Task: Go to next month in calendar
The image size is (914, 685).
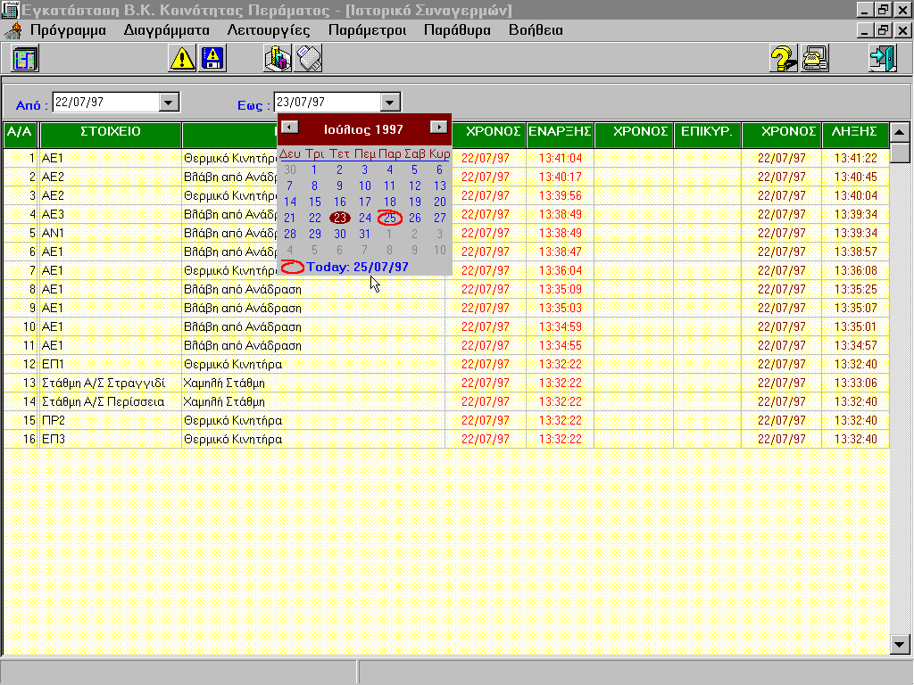Action: pyautogui.click(x=438, y=128)
